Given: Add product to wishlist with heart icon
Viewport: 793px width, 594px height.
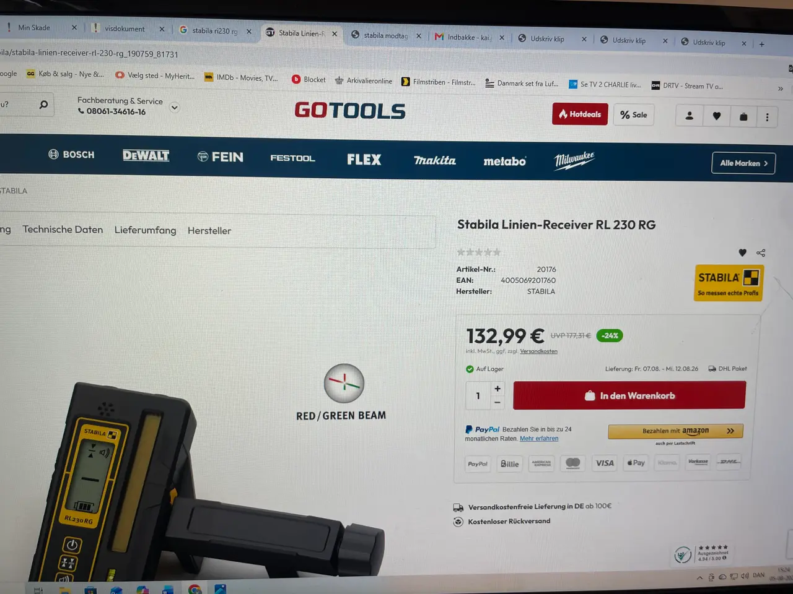Looking at the screenshot, I should pyautogui.click(x=742, y=252).
